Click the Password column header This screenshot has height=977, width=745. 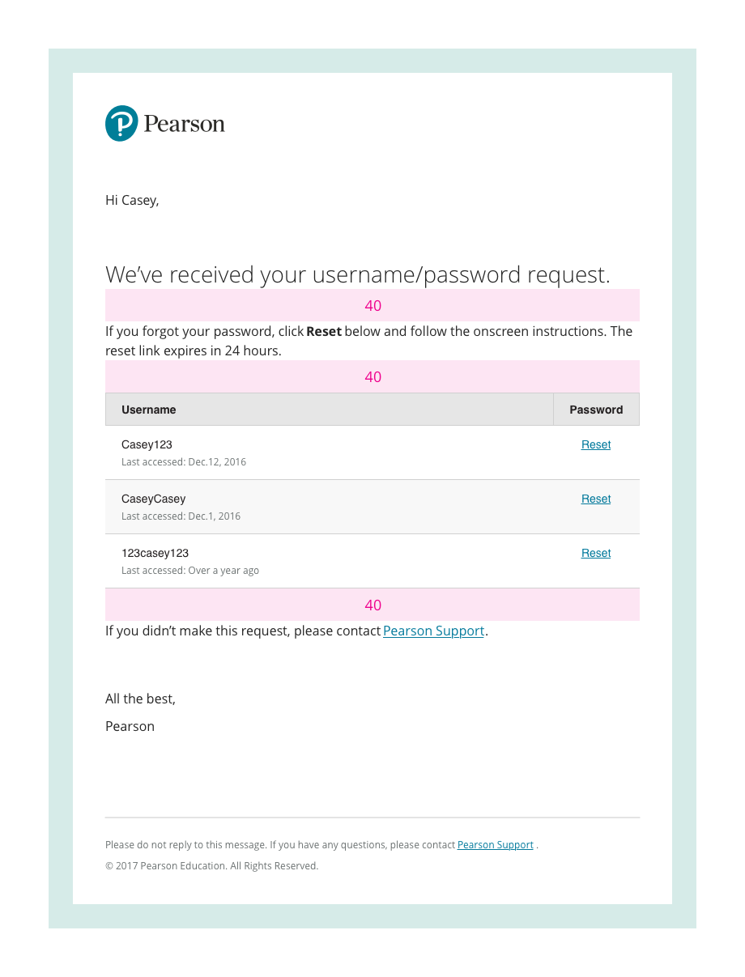[x=596, y=410]
